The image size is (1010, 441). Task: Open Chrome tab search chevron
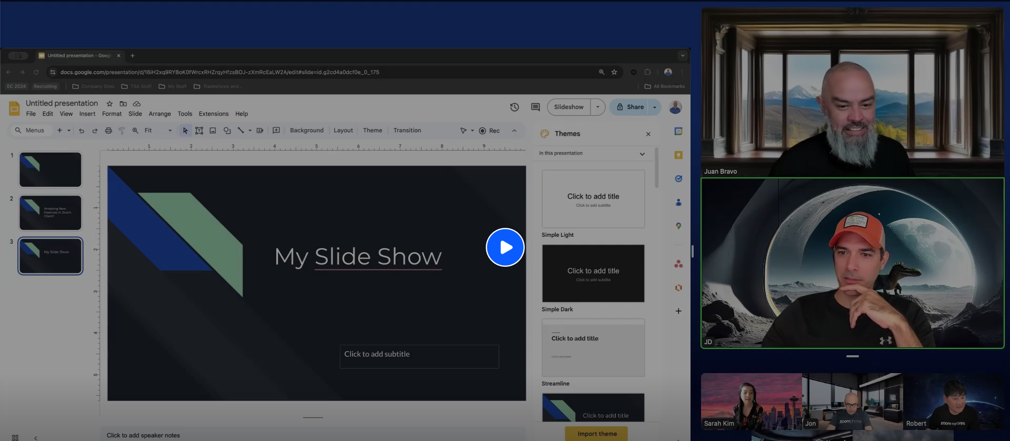point(683,55)
